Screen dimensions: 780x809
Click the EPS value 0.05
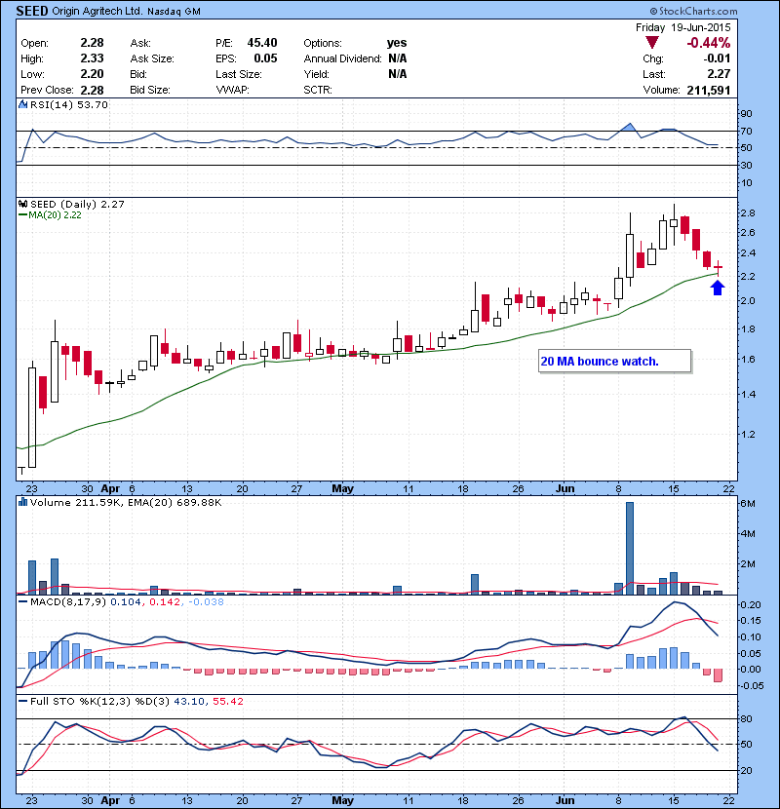(265, 58)
